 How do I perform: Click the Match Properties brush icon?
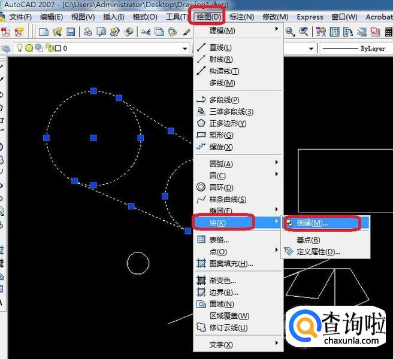186,32
